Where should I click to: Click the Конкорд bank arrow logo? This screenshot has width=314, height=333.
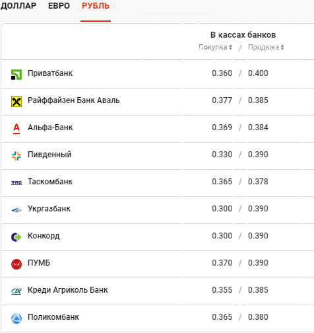pyautogui.click(x=16, y=237)
